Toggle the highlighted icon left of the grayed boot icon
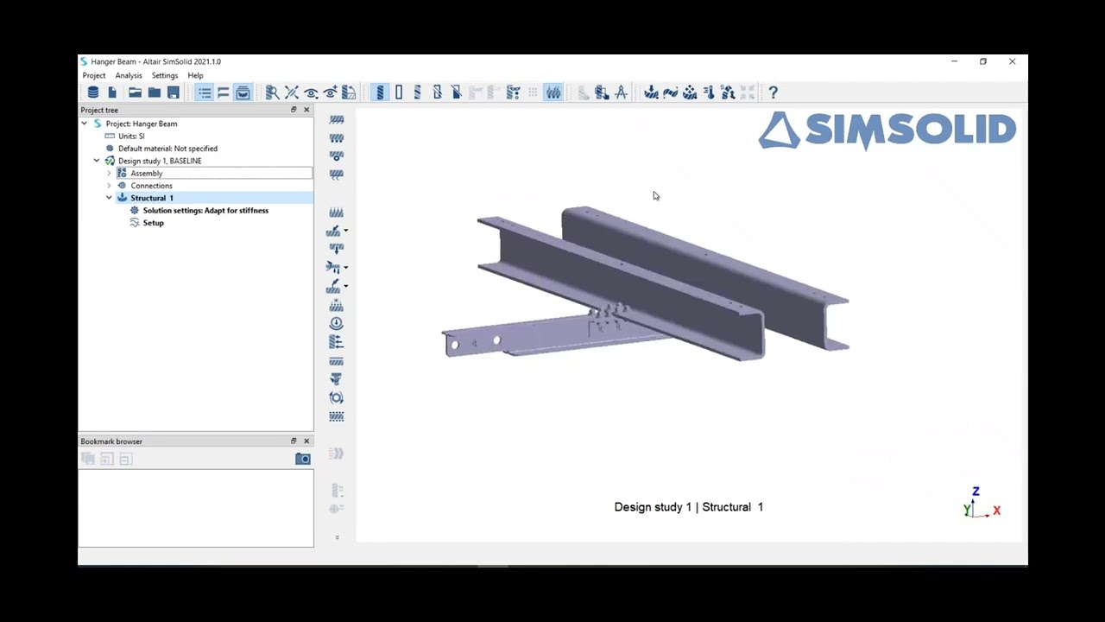1105x622 pixels. [x=553, y=92]
